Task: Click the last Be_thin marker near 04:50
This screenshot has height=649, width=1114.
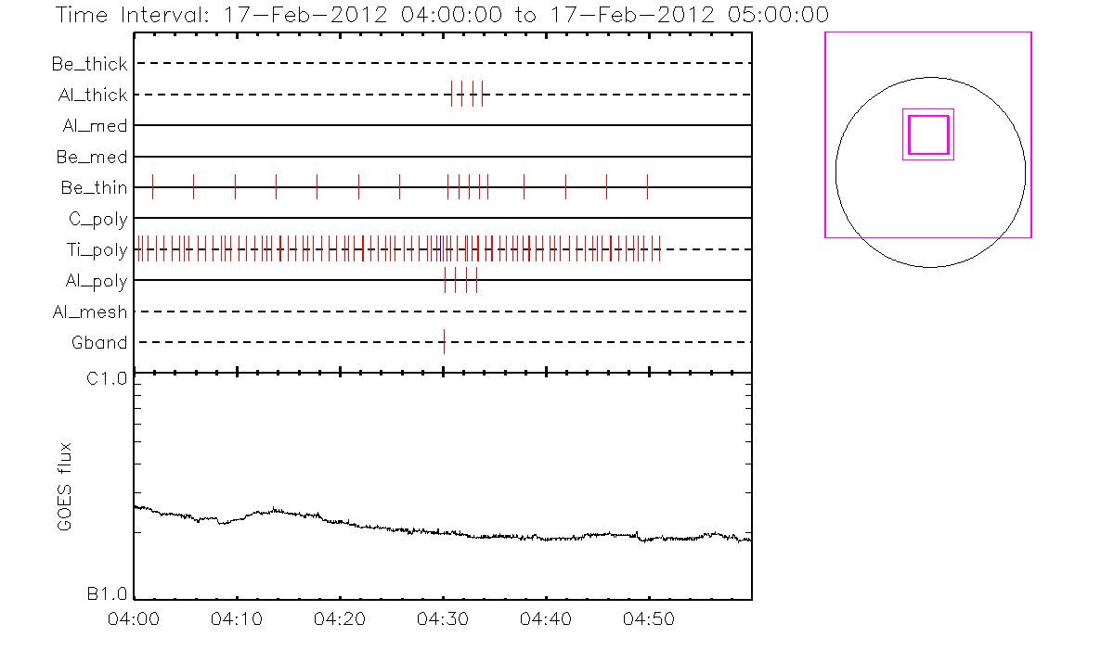Action: coord(647,186)
